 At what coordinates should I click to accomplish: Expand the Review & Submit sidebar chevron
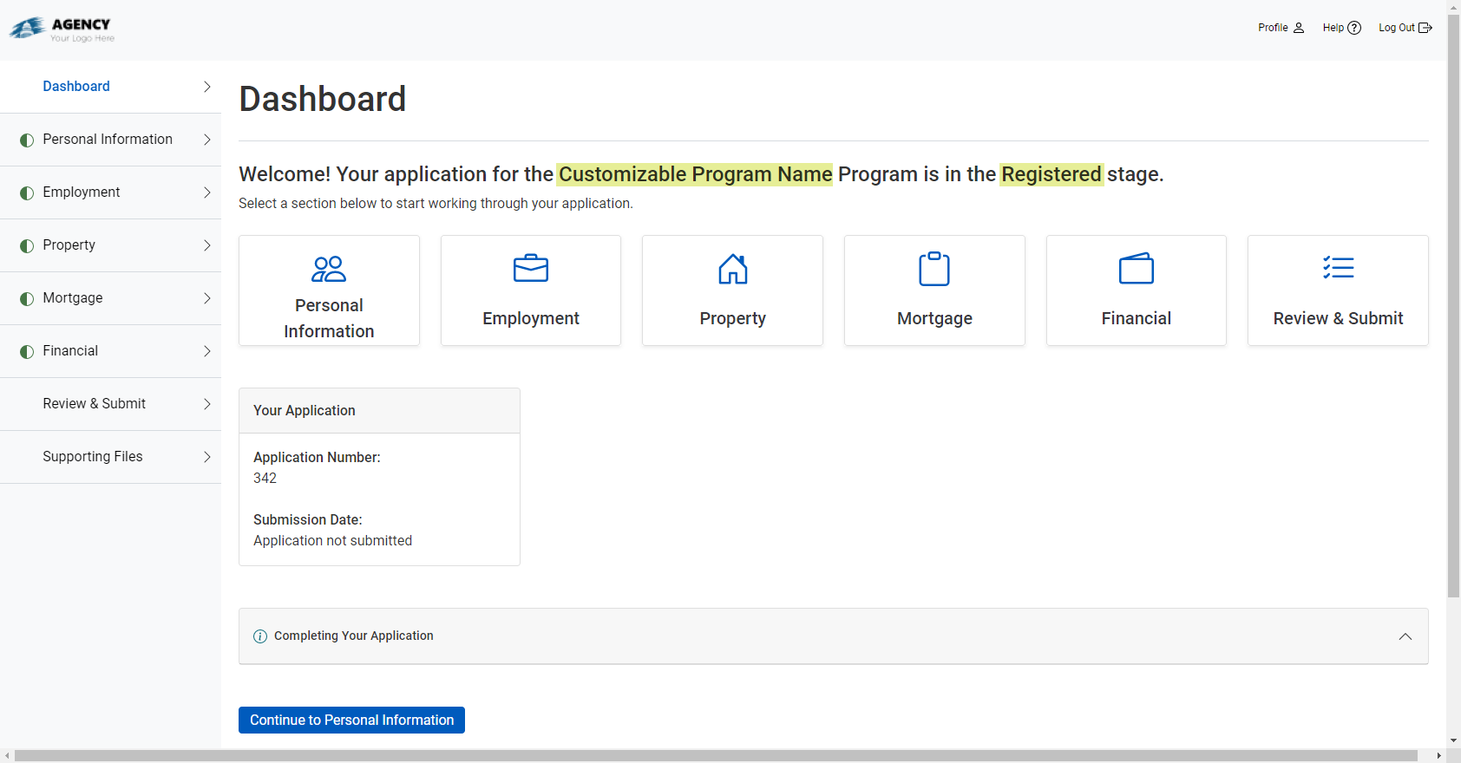pyautogui.click(x=206, y=404)
